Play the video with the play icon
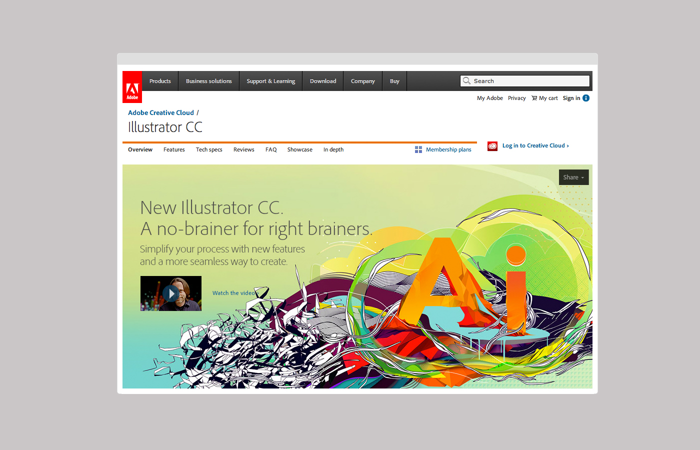The image size is (700, 450). click(171, 293)
